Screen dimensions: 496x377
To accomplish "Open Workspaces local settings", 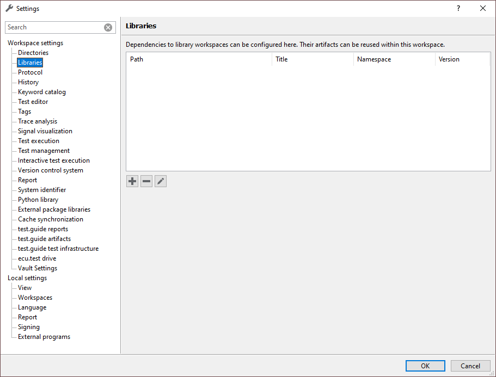I will (x=35, y=298).
